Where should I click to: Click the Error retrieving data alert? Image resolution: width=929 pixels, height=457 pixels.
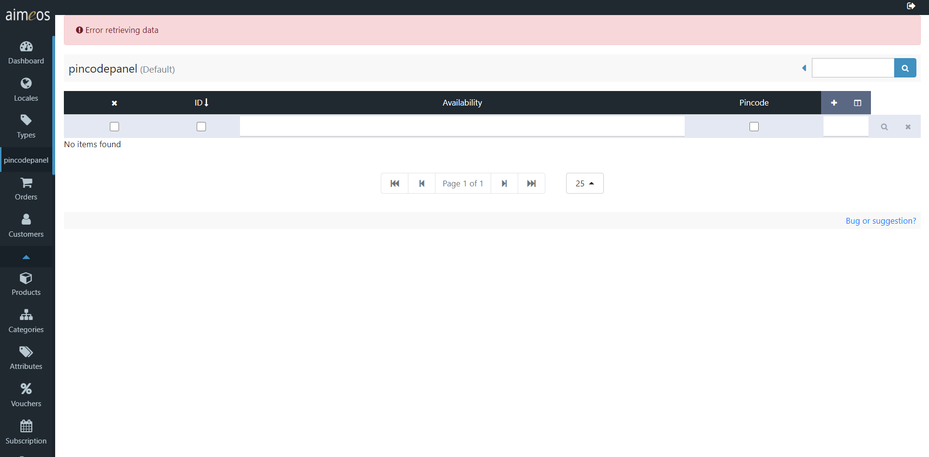coord(492,30)
